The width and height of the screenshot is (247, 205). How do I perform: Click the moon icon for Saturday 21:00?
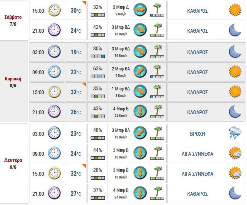pyautogui.click(x=234, y=30)
